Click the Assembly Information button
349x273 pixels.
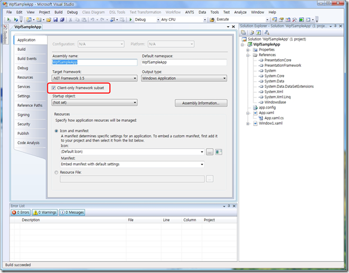[x=201, y=103]
